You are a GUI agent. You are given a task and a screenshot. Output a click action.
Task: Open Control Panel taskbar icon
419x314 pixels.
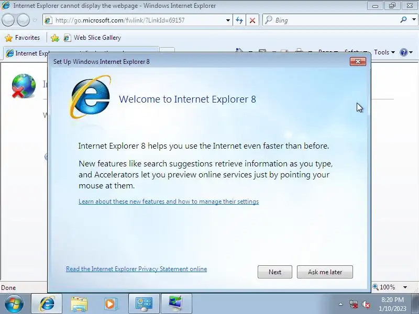click(144, 304)
